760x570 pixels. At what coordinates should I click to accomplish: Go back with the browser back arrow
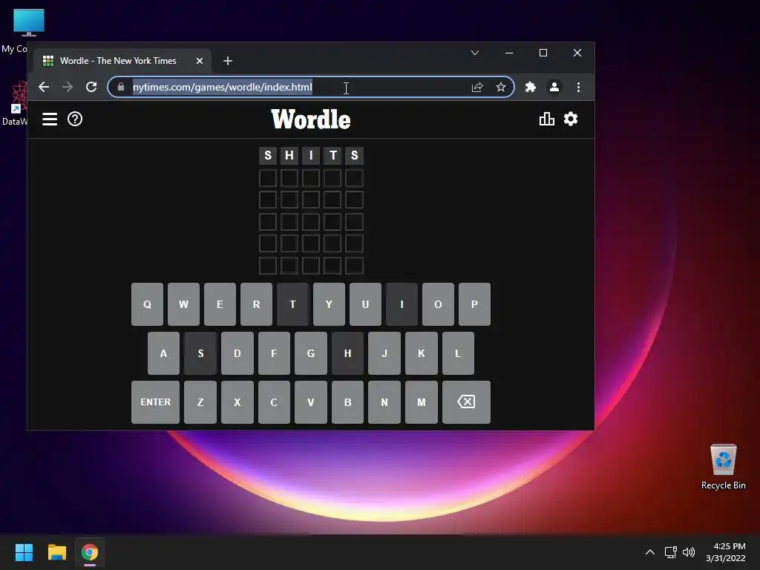tap(44, 87)
